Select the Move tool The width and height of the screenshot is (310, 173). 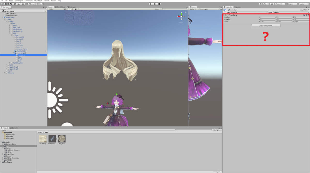point(7,4)
